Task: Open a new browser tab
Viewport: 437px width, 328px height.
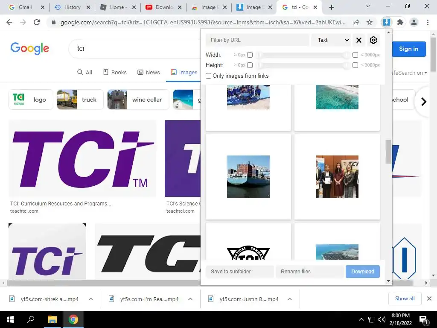Action: tap(331, 7)
